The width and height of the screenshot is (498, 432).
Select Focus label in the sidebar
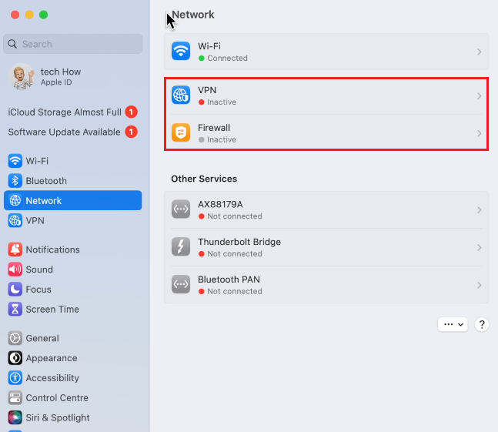[x=38, y=290]
